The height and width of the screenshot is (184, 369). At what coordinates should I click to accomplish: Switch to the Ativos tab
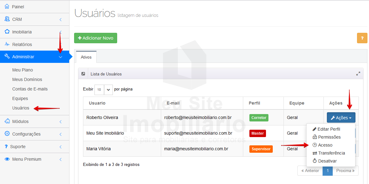pyautogui.click(x=86, y=57)
